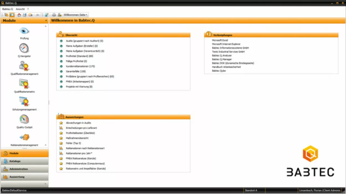Toggle the highlighted orange toolbar button
This screenshot has height=194, width=346.
pos(12,15)
